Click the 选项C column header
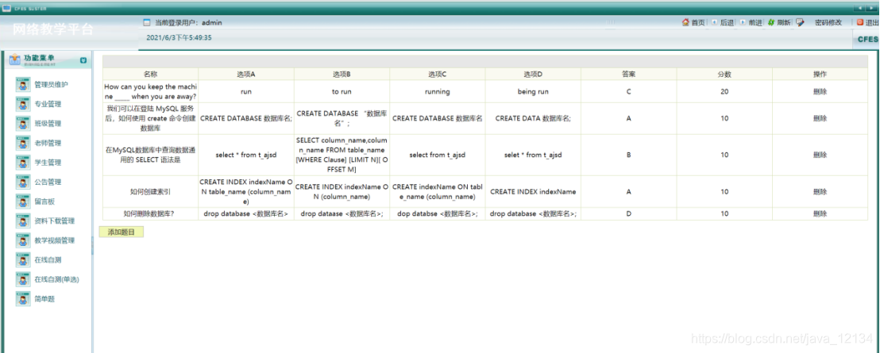880x353 pixels. click(x=437, y=74)
